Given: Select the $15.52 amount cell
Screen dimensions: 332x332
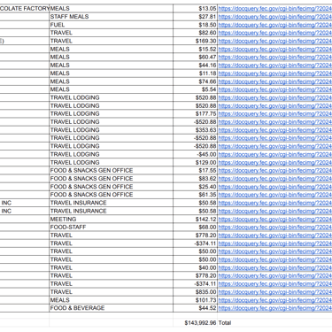Looking at the screenshot, I should 196,49.
